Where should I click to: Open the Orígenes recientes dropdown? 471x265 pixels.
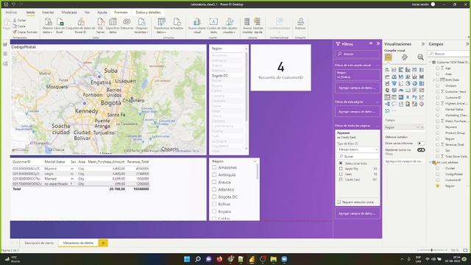coord(141,26)
